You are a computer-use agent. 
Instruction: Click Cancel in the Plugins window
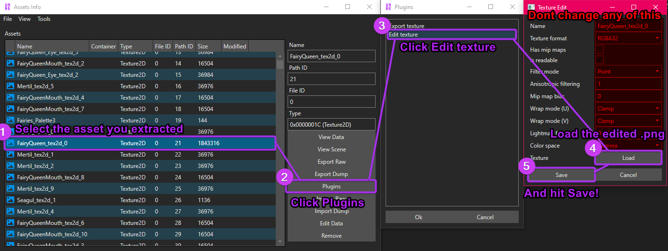pyautogui.click(x=485, y=217)
